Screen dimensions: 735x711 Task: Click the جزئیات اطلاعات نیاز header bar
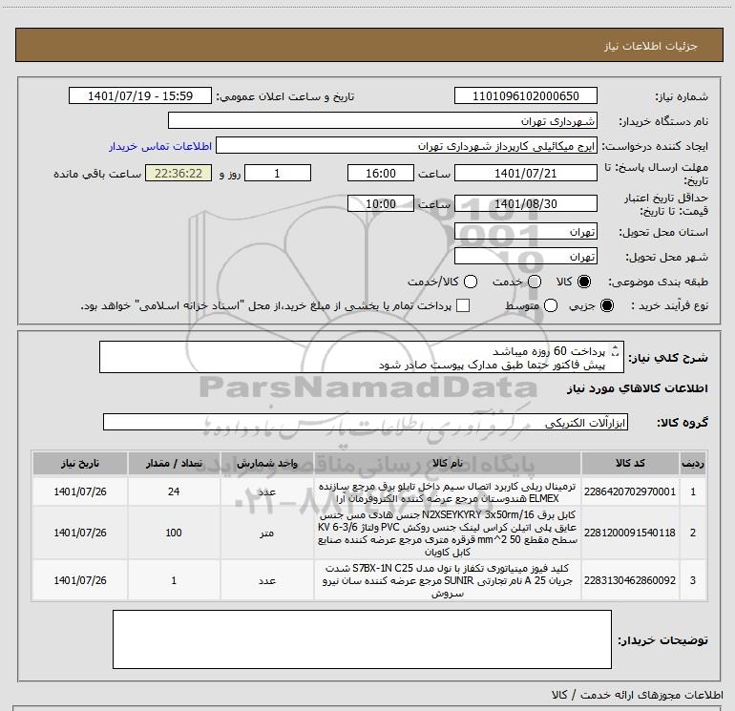tap(368, 45)
